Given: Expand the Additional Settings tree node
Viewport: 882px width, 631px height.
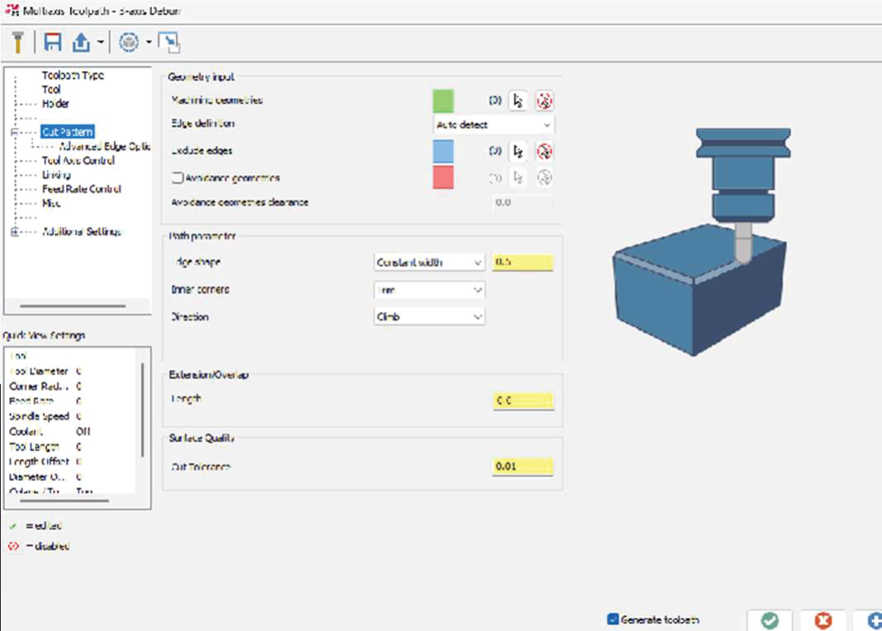Looking at the screenshot, I should tap(14, 232).
